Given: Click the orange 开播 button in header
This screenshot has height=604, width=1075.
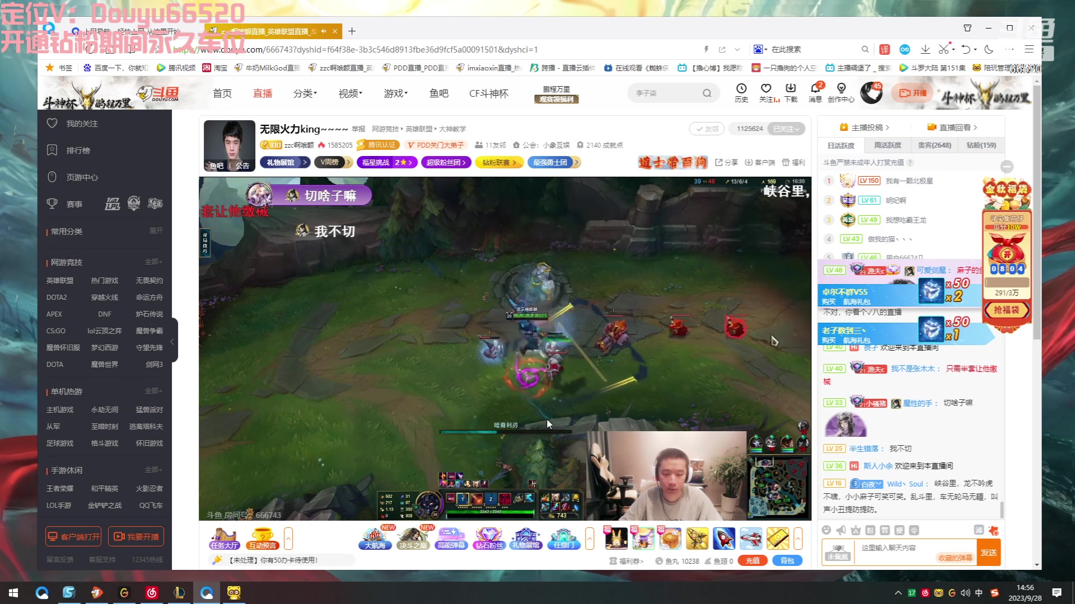Looking at the screenshot, I should pos(913,93).
